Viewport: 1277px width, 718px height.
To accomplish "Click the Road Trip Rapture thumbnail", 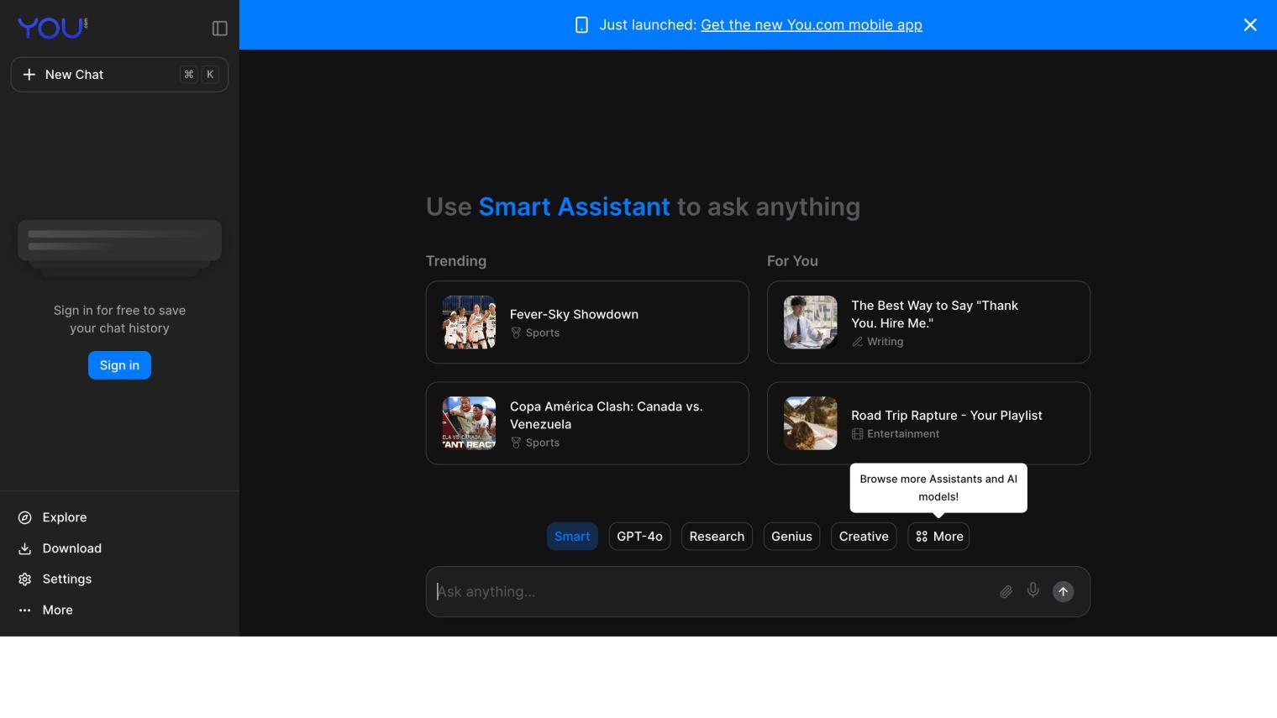I will [x=811, y=423].
